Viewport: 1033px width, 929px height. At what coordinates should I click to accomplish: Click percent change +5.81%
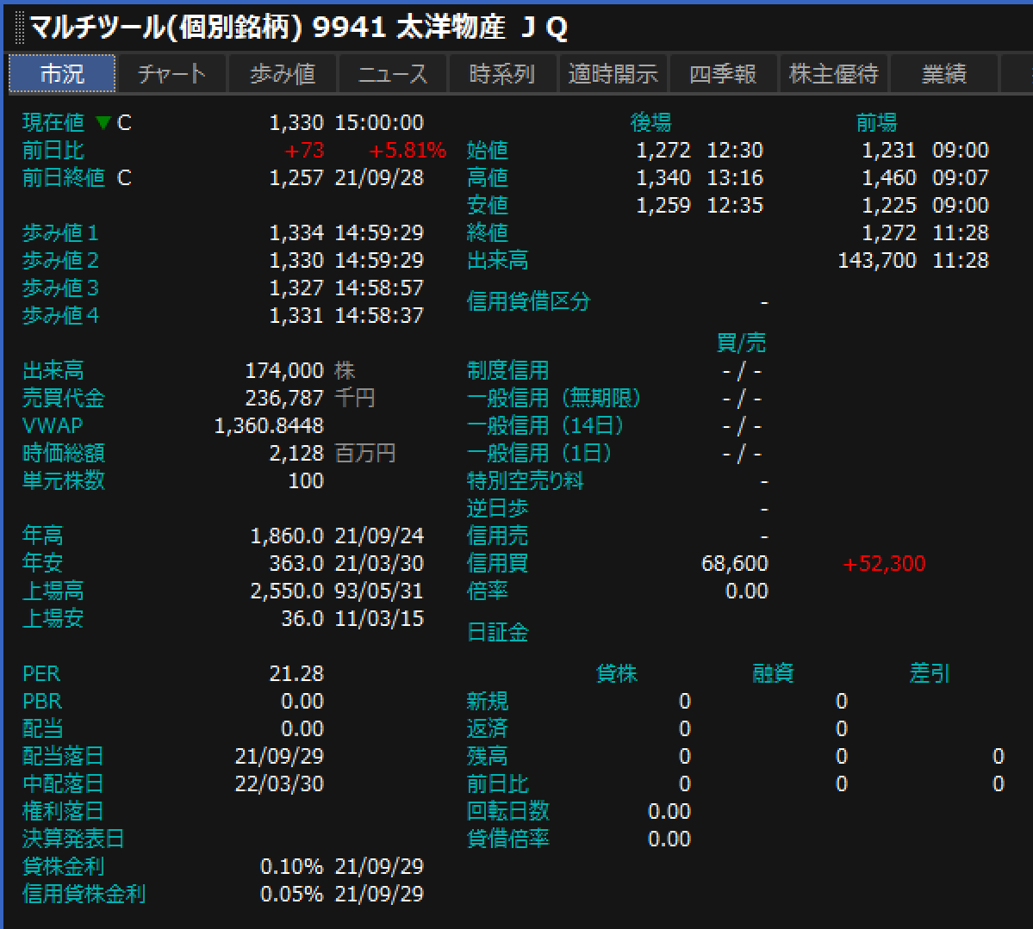[x=408, y=151]
